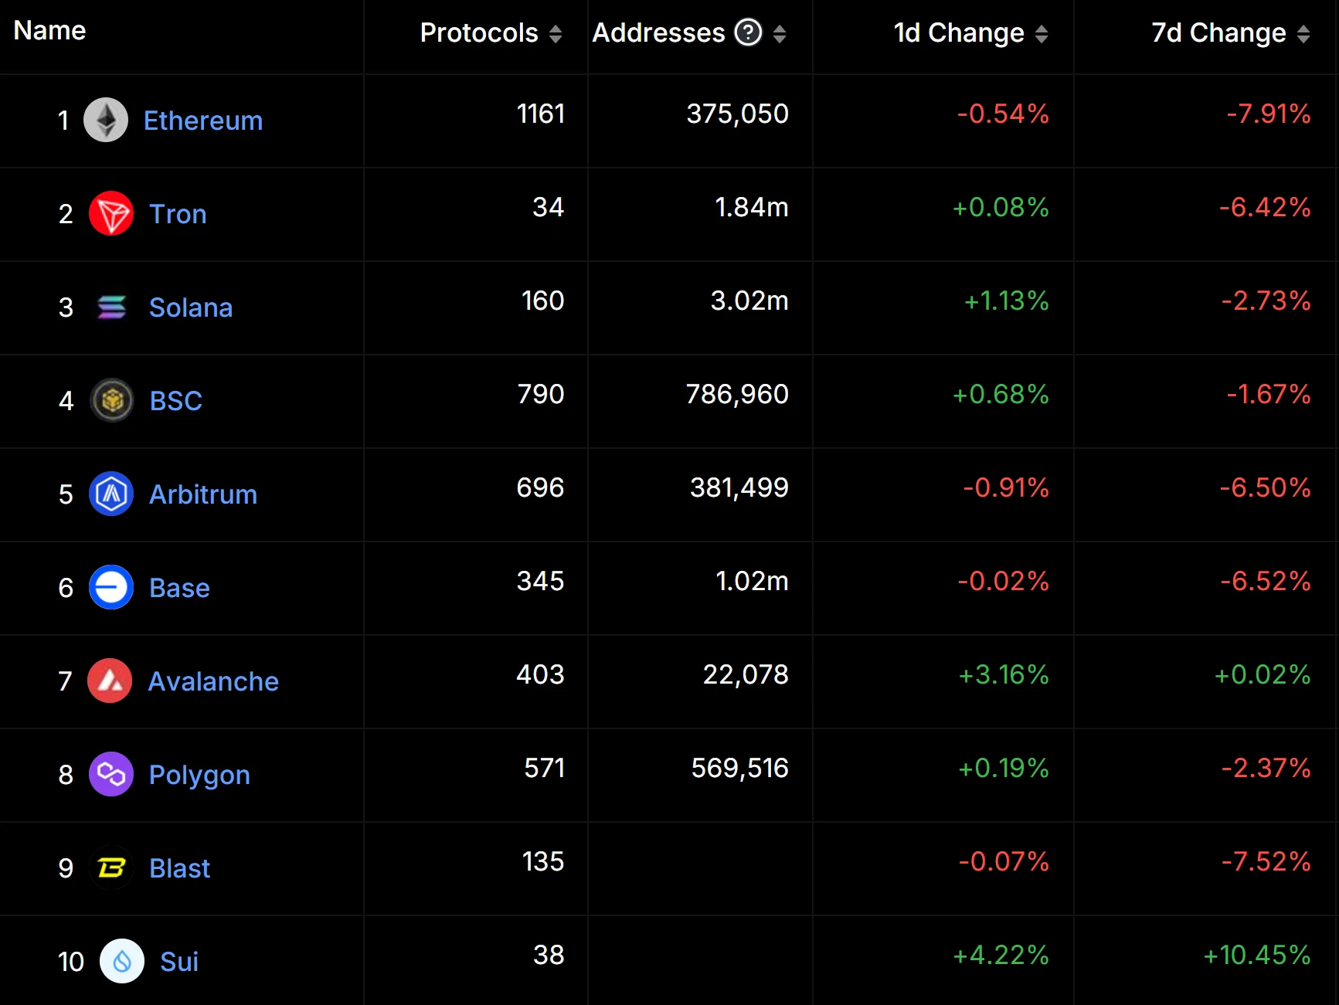
Task: Select BSC protocols count 790
Action: tap(541, 394)
